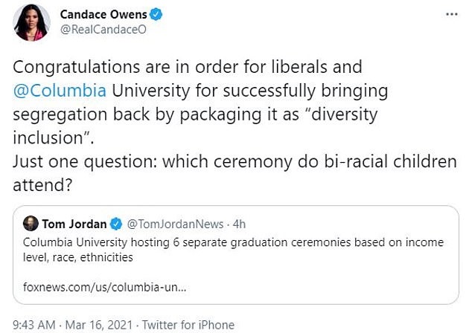Image resolution: width=472 pixels, height=333 pixels.
Task: Click the 9:43 AM tweet timestamp
Action: pos(36,325)
